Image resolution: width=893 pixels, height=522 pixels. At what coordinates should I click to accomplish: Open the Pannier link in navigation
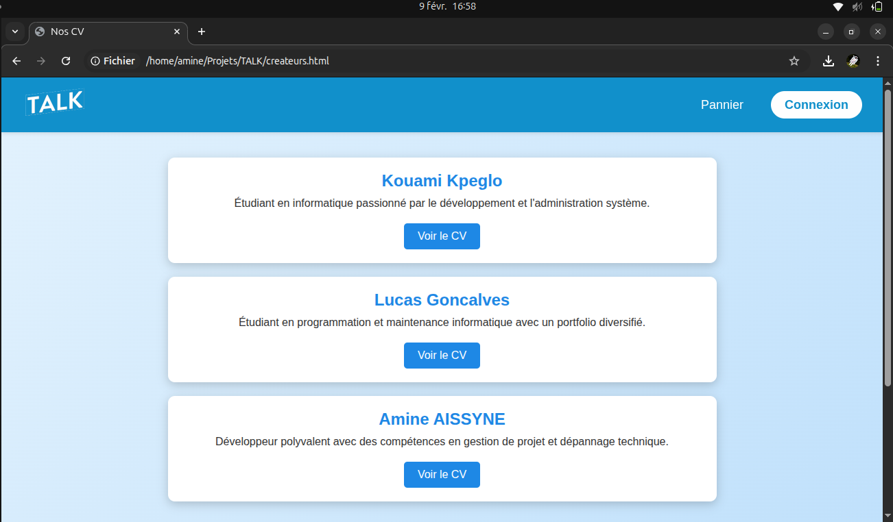(x=722, y=105)
